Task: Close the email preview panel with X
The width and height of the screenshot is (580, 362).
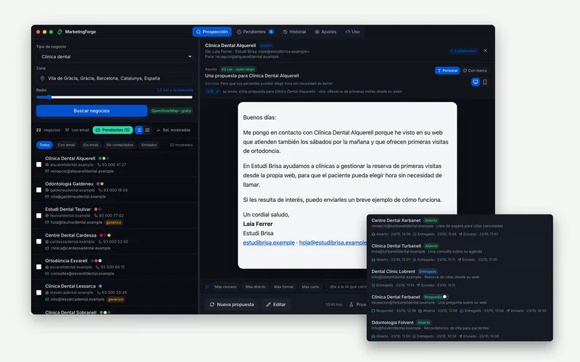Action: click(485, 51)
